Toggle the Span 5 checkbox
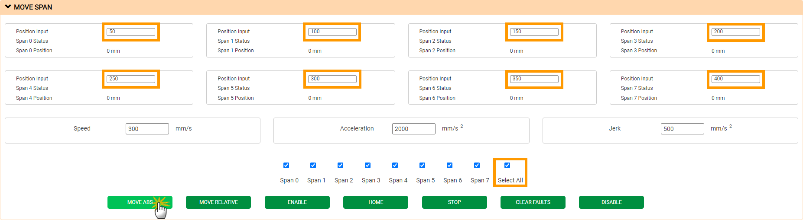Image resolution: width=803 pixels, height=220 pixels. [422, 166]
